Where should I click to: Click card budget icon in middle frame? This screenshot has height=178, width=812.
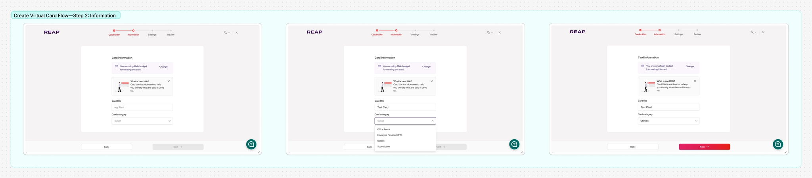tap(379, 66)
